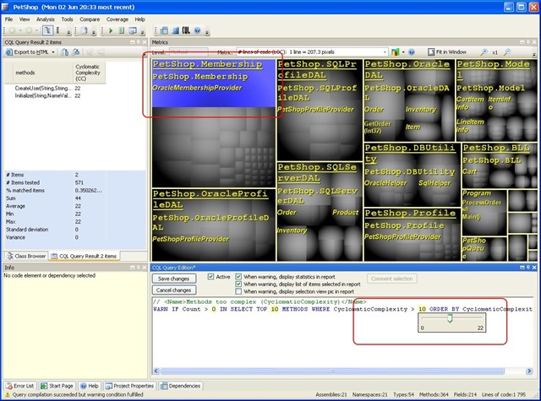The width and height of the screenshot is (541, 401).
Task: Open toolbar options after blue help icon
Action: pos(206,32)
